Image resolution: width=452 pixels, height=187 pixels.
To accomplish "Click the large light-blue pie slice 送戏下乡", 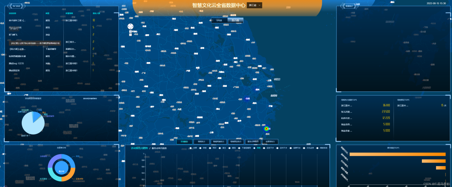I will 32,126.
